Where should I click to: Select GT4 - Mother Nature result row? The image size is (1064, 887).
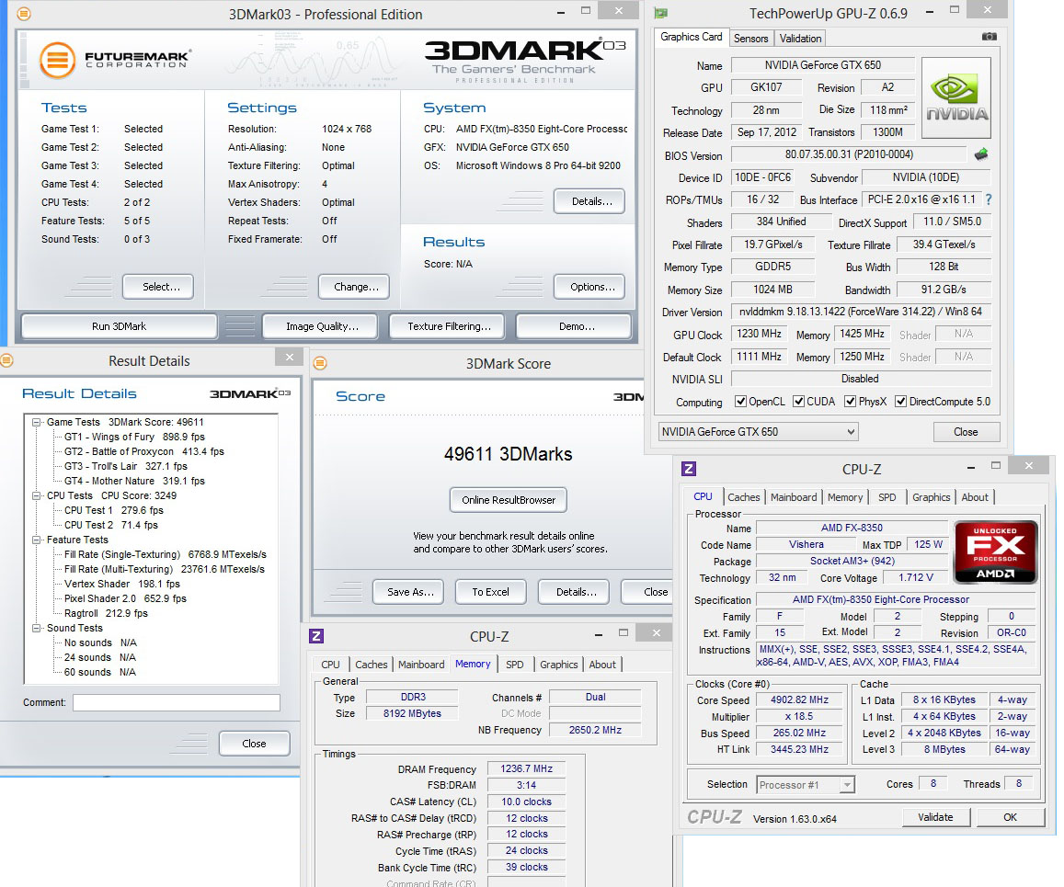[x=134, y=481]
